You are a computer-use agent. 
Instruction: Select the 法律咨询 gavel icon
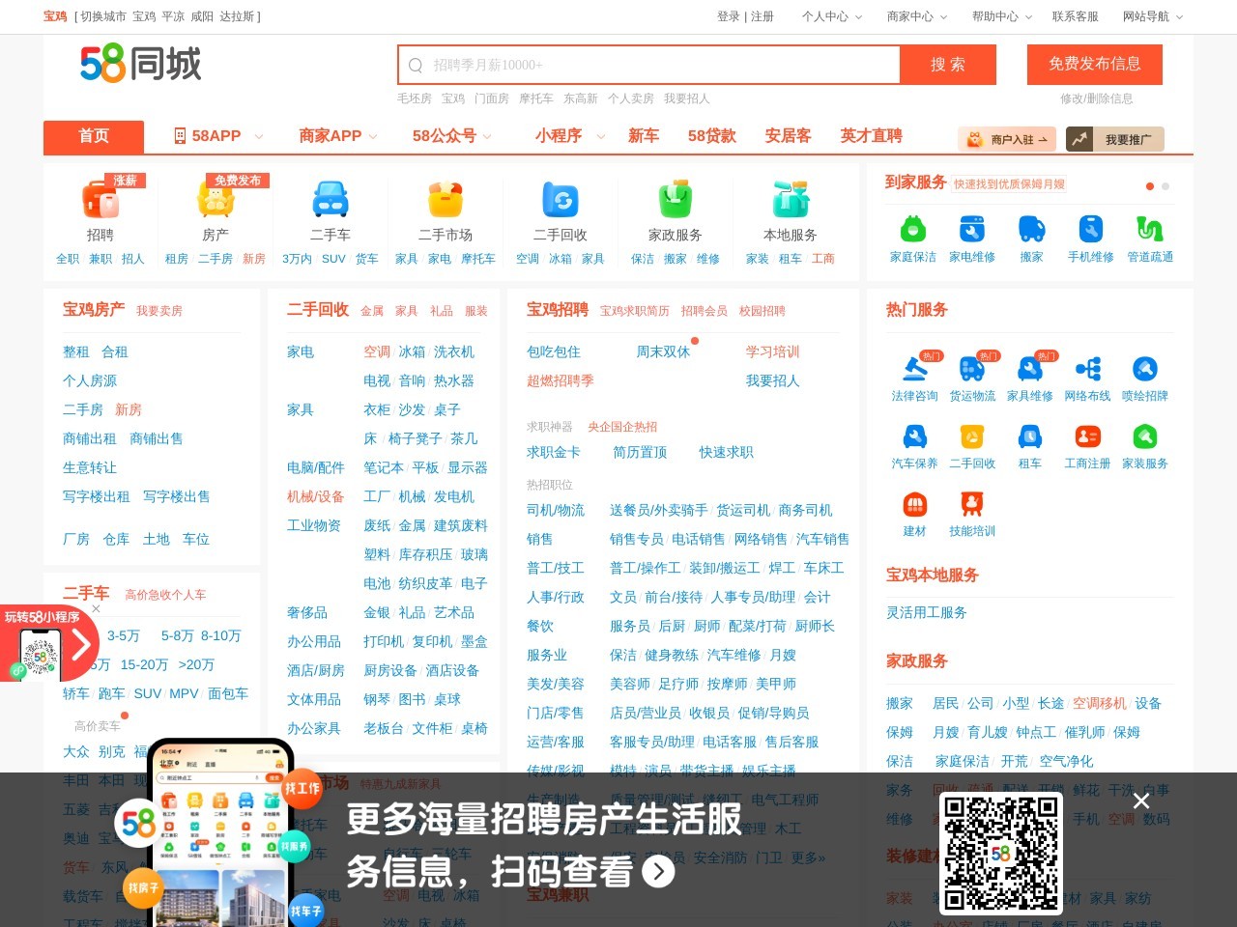(x=914, y=368)
